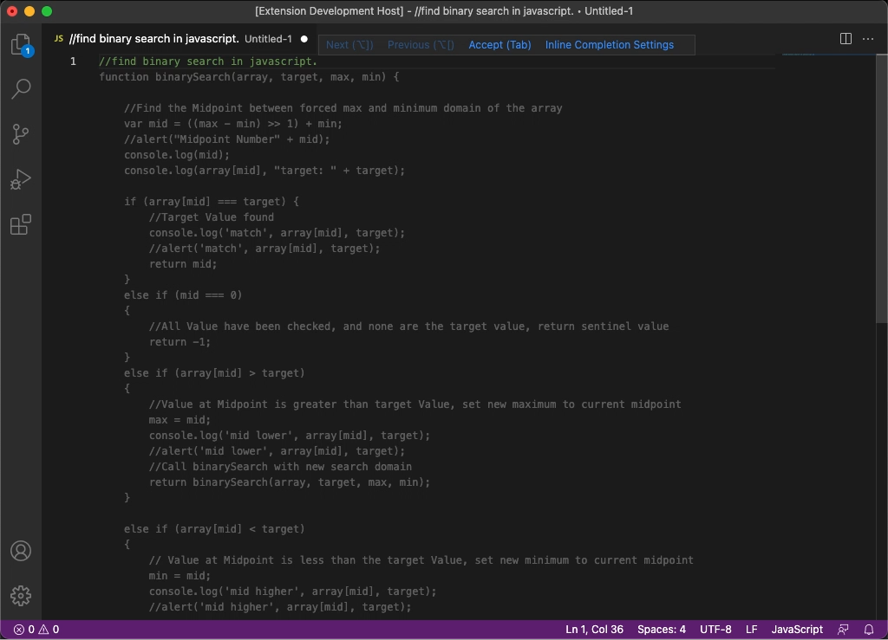Open the Source Control view

pos(22,134)
